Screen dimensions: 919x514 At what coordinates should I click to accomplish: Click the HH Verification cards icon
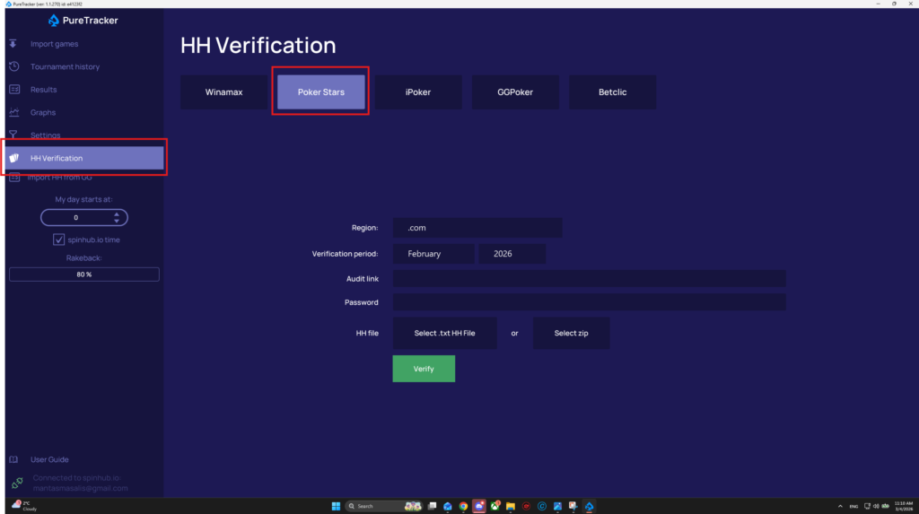(x=13, y=158)
